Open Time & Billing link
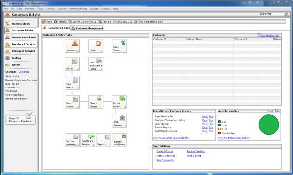Viewport: 293px width, 175px height. point(194,156)
